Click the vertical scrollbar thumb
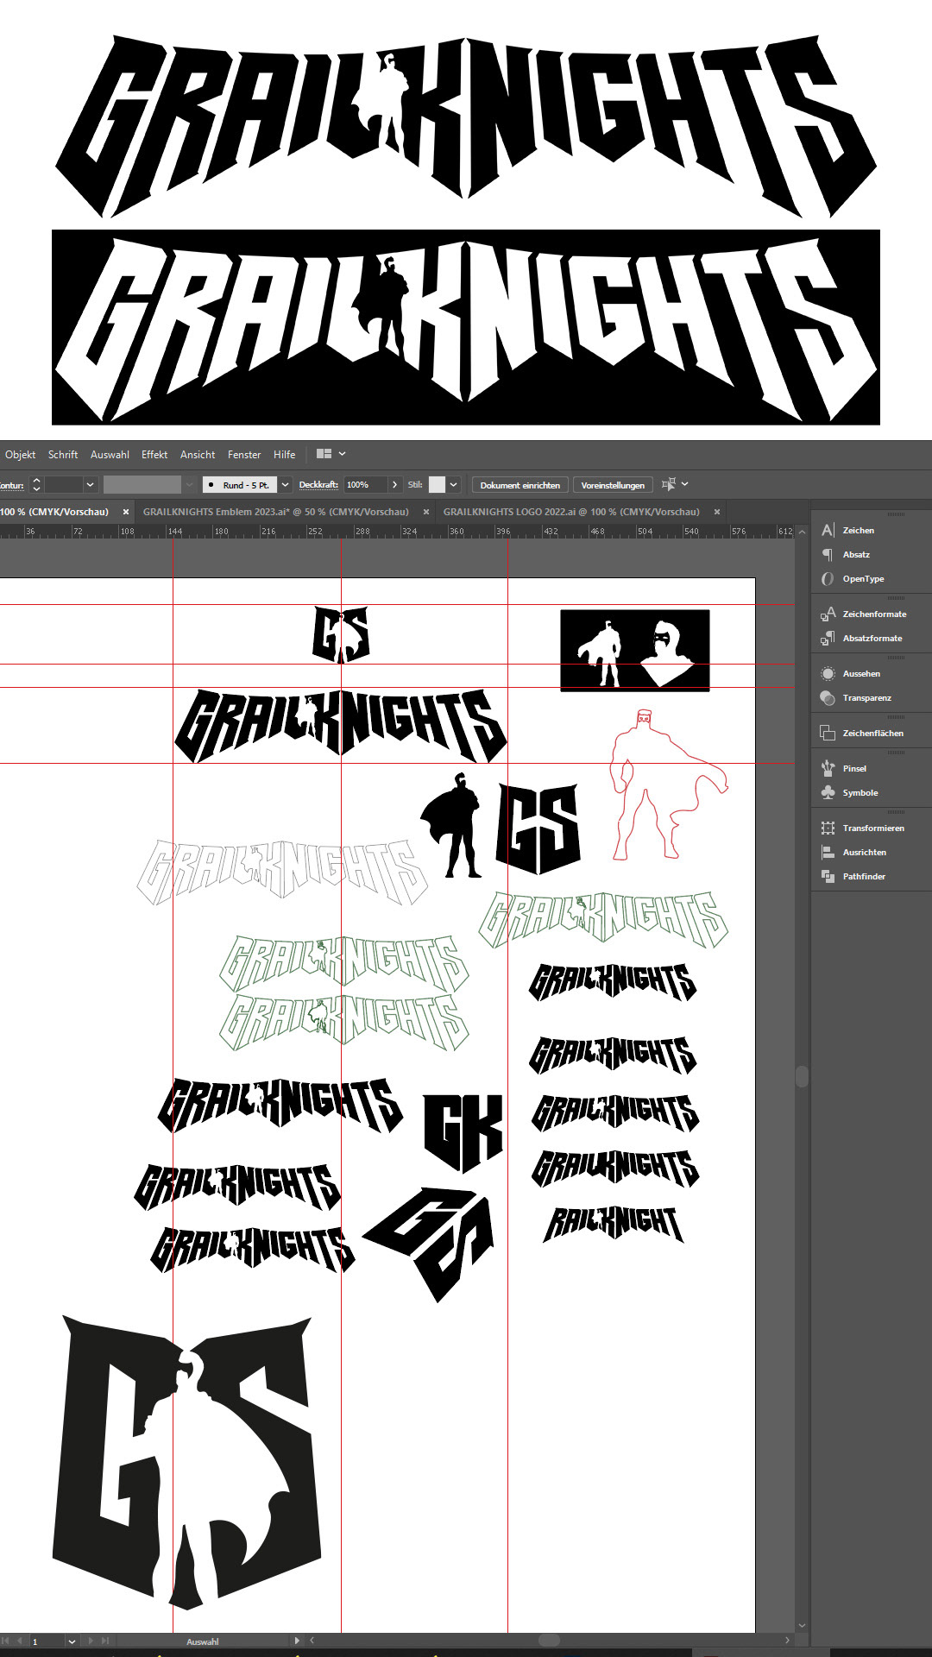This screenshot has width=932, height=1657. [802, 1076]
